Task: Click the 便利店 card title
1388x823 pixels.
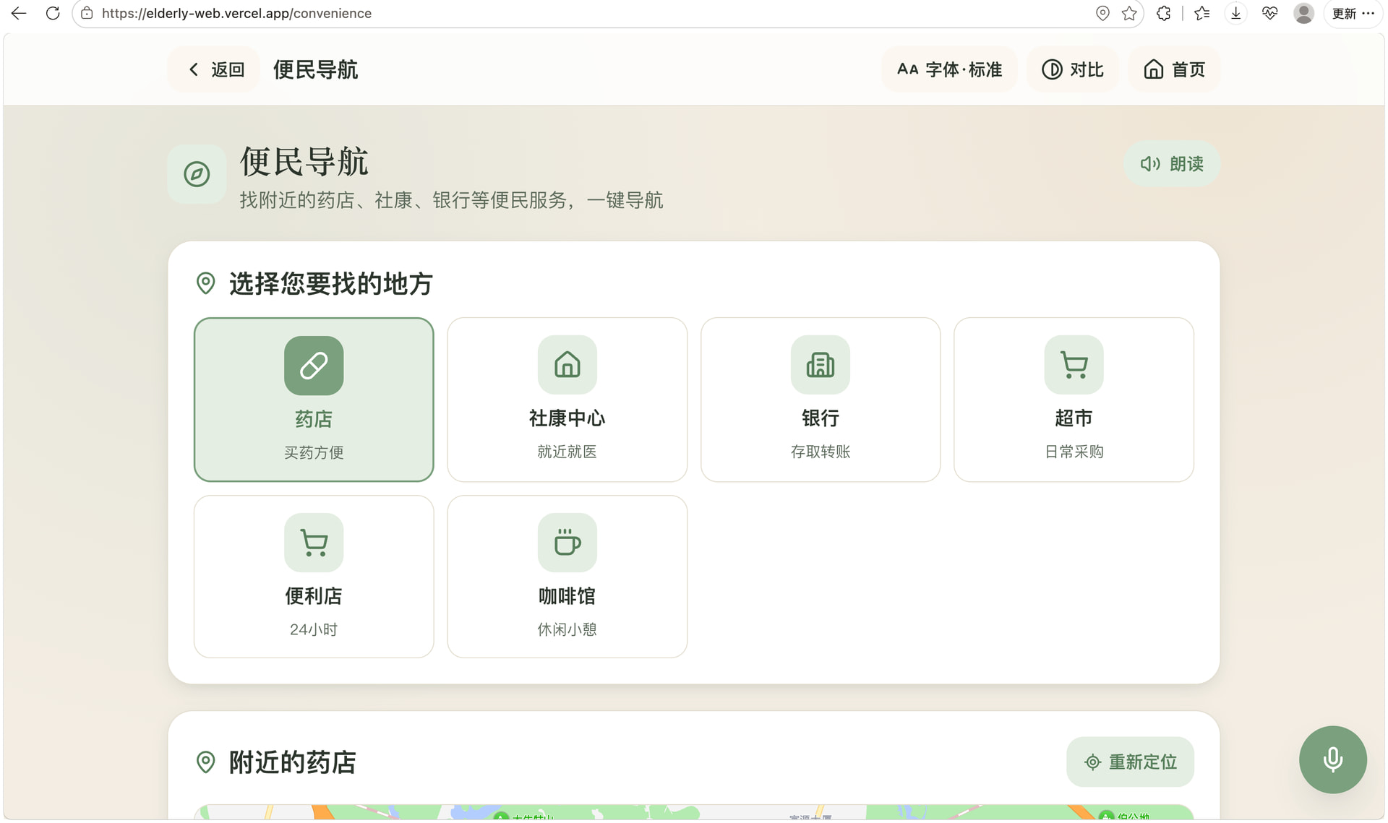Action: point(314,596)
